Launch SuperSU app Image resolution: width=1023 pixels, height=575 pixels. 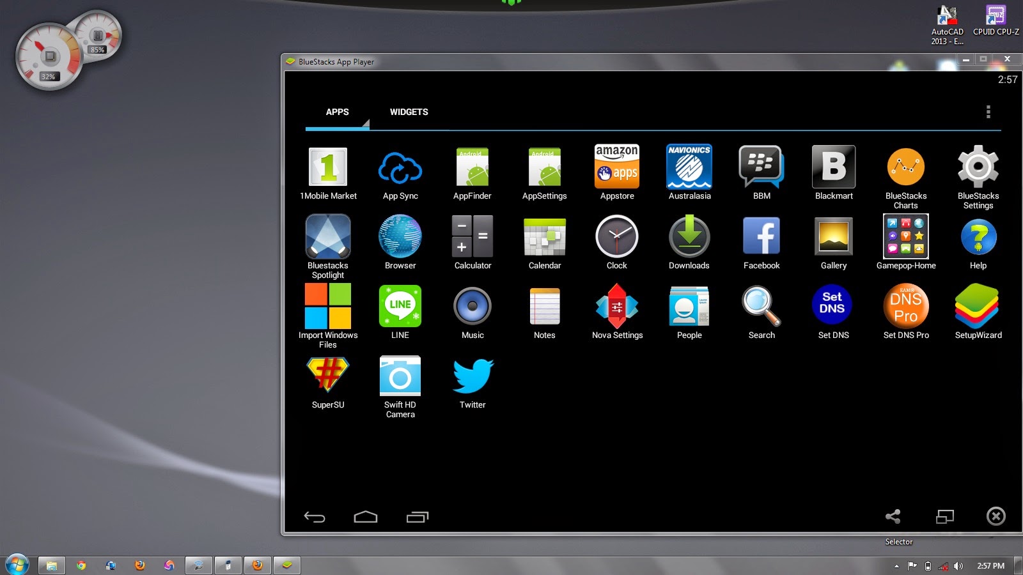click(x=328, y=374)
